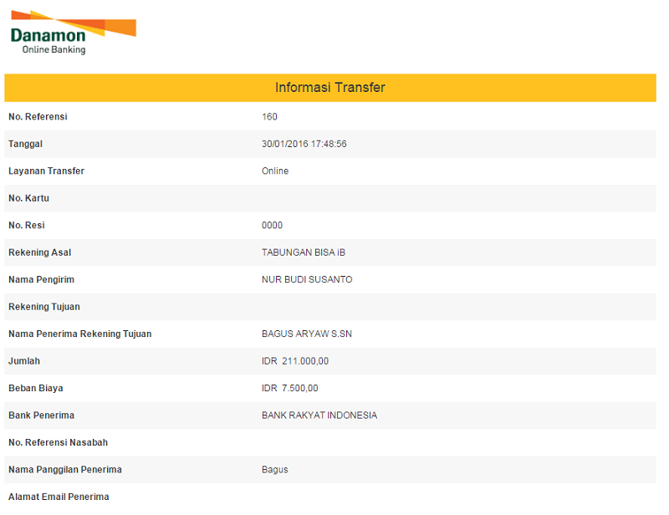Click the fee IDR 7.500,00
The image size is (669, 515).
[289, 389]
